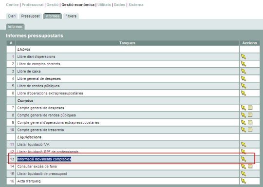This screenshot has height=187, width=263.
Task: Select the Informes sub-tab
Action: pyautogui.click(x=15, y=27)
